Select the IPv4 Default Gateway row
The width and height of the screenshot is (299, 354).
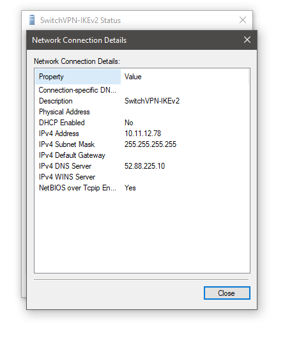(142, 155)
